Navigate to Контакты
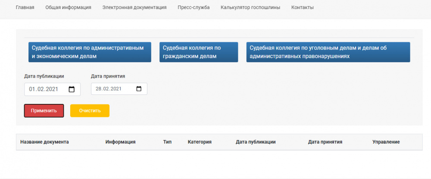Viewport: 431px width, 179px height. point(303,7)
